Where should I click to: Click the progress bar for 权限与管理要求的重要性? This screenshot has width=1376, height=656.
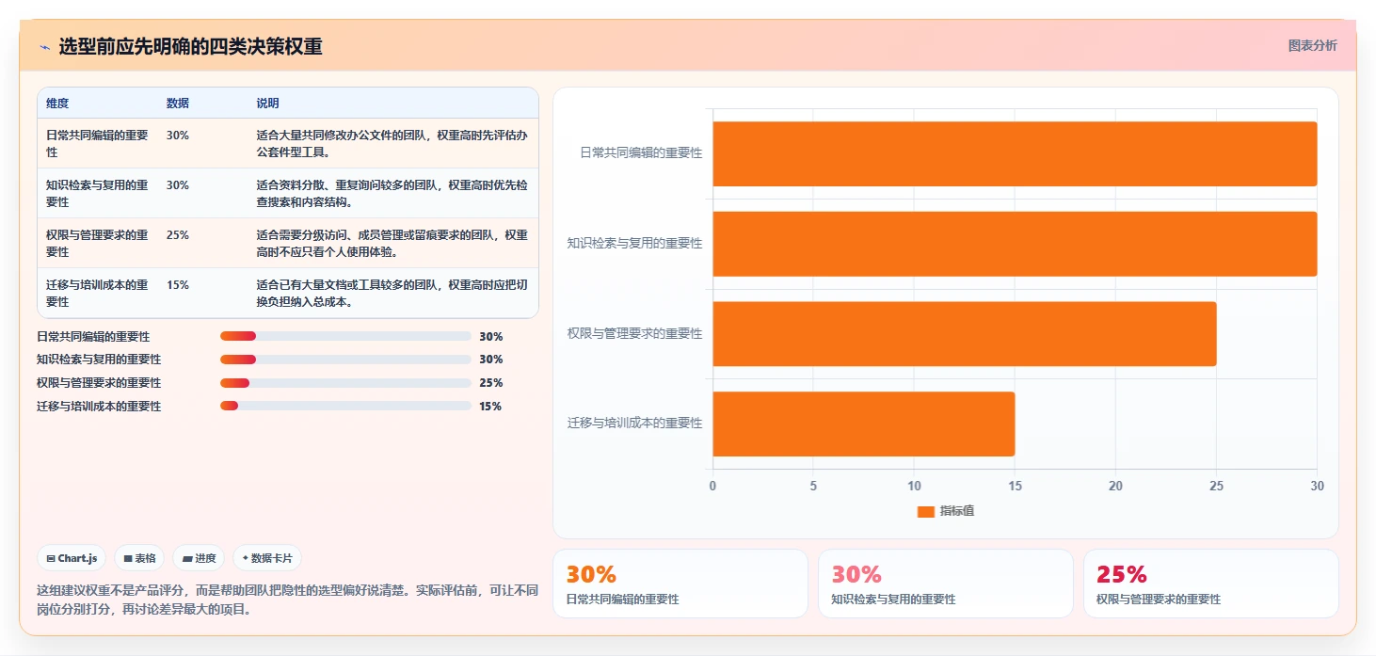(345, 383)
